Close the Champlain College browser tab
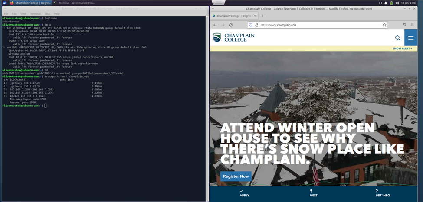The width and height of the screenshot is (423, 202). 255,16
